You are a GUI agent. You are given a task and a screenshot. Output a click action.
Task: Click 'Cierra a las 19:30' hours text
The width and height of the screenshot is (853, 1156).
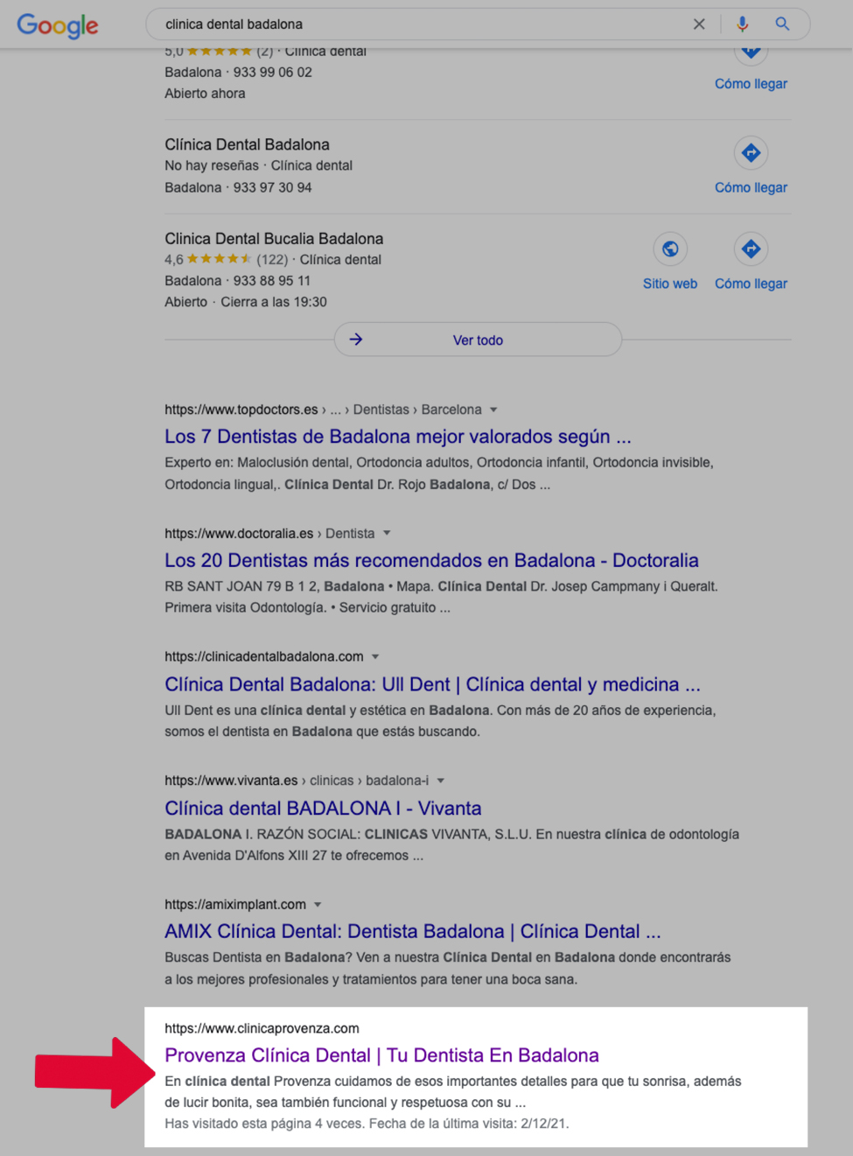point(274,302)
